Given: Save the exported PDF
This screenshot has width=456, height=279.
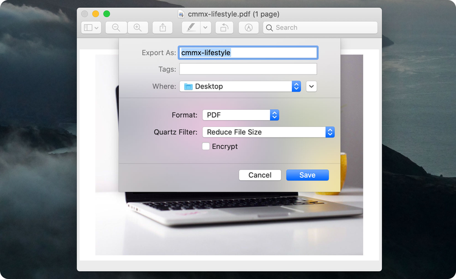Looking at the screenshot, I should [x=308, y=175].
